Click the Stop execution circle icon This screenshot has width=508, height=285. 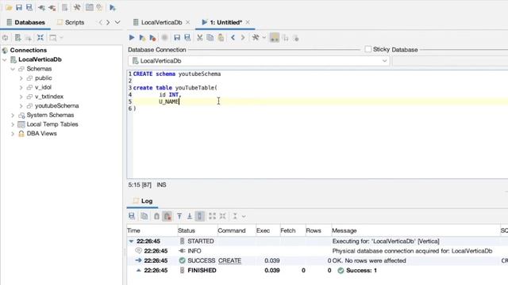pyautogui.click(x=164, y=38)
